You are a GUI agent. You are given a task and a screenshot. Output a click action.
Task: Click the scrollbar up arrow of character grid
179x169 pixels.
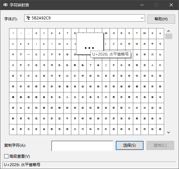(168, 31)
